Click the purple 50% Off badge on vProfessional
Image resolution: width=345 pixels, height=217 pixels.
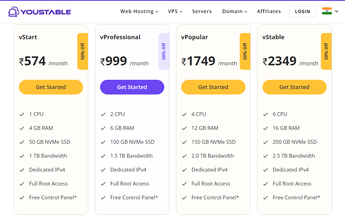(164, 51)
